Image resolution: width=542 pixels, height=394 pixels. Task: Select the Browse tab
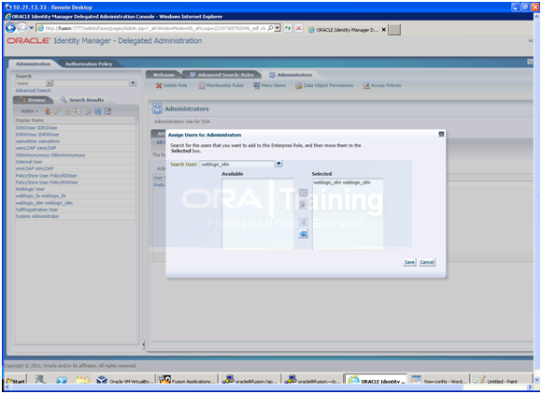[33, 100]
